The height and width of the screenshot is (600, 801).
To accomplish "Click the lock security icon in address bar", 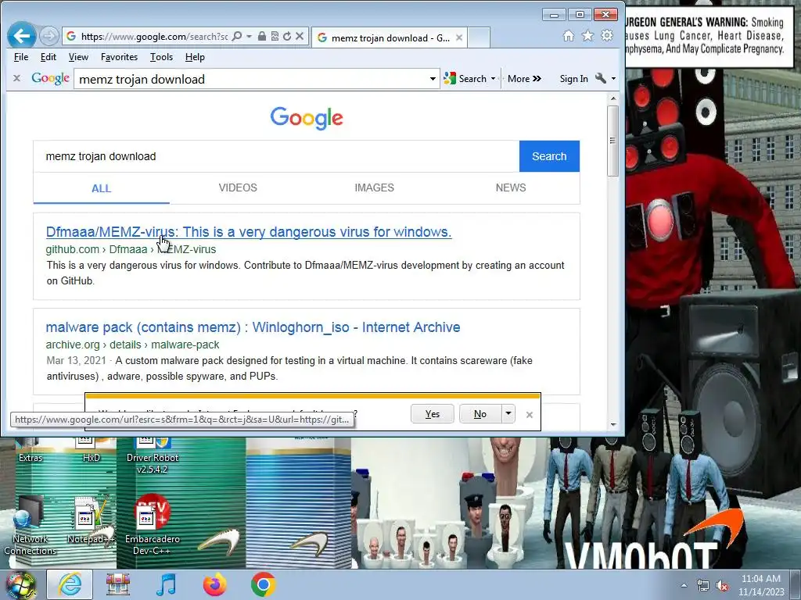I will click(261, 36).
